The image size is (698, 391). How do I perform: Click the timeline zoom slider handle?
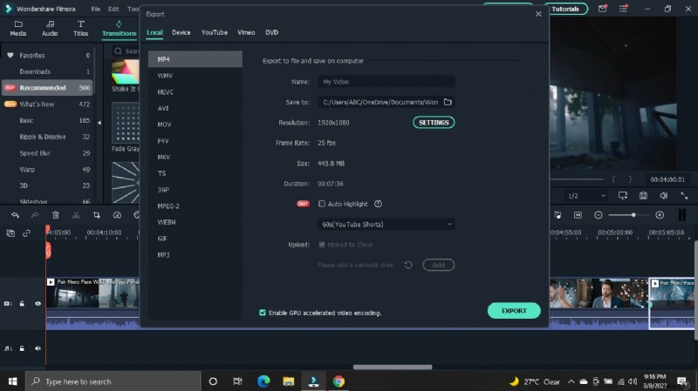coord(633,215)
